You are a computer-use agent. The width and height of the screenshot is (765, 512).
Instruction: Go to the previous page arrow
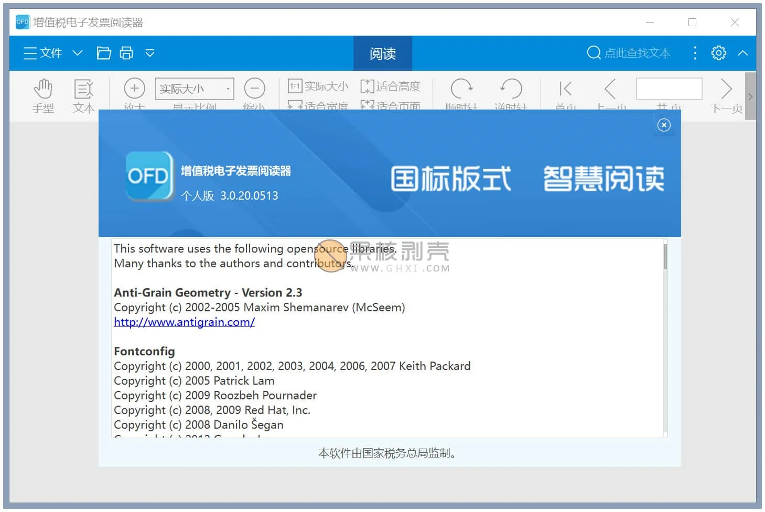[610, 89]
